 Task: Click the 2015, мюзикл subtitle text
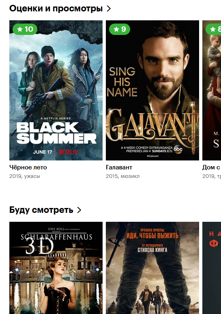[123, 176]
